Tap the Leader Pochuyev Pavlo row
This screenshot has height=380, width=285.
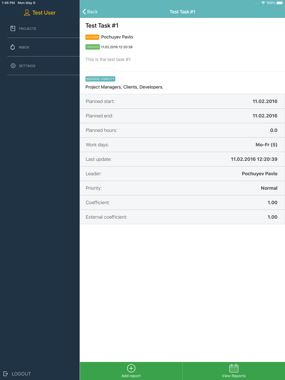[x=182, y=173]
